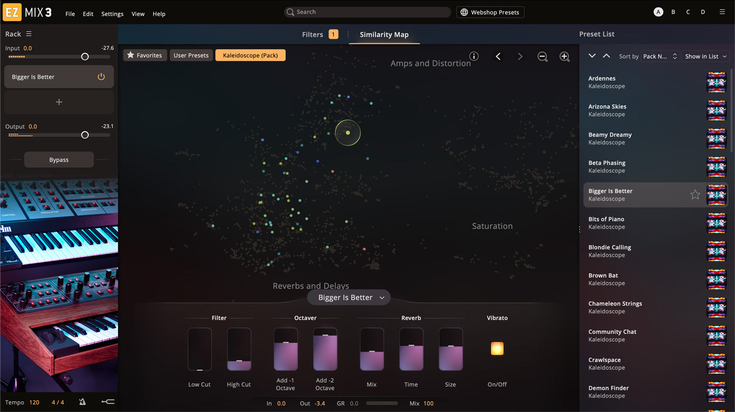Adjust the Reverb Size slider
This screenshot has width=735, height=412.
pyautogui.click(x=451, y=349)
